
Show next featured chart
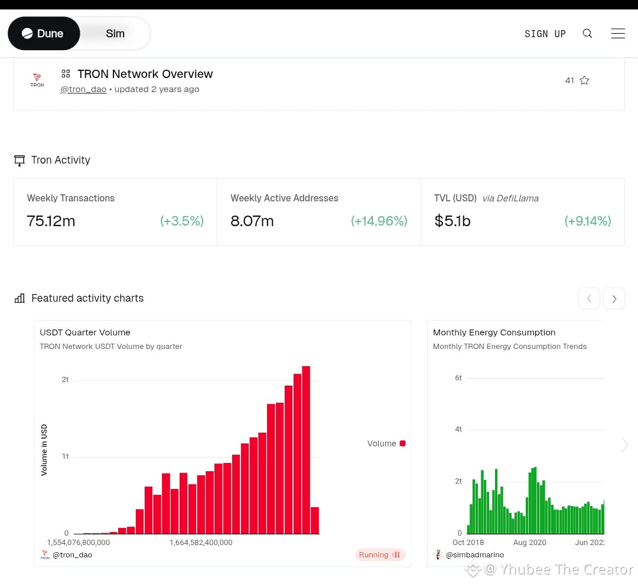[614, 299]
